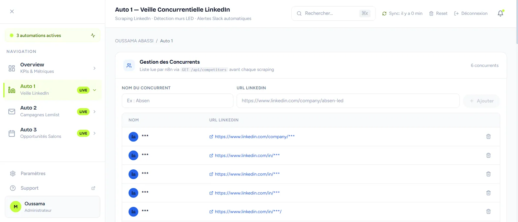Image resolution: width=518 pixels, height=222 pixels.
Task: Click the 3 automations actives status badge
Action: (x=52, y=36)
